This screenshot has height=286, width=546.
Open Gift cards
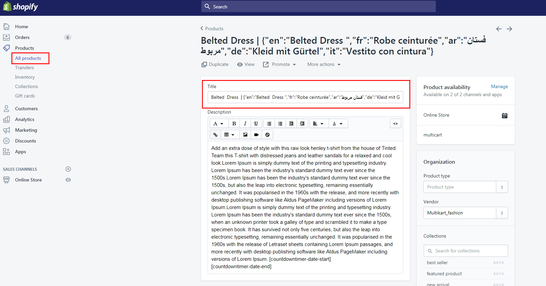pyautogui.click(x=25, y=96)
